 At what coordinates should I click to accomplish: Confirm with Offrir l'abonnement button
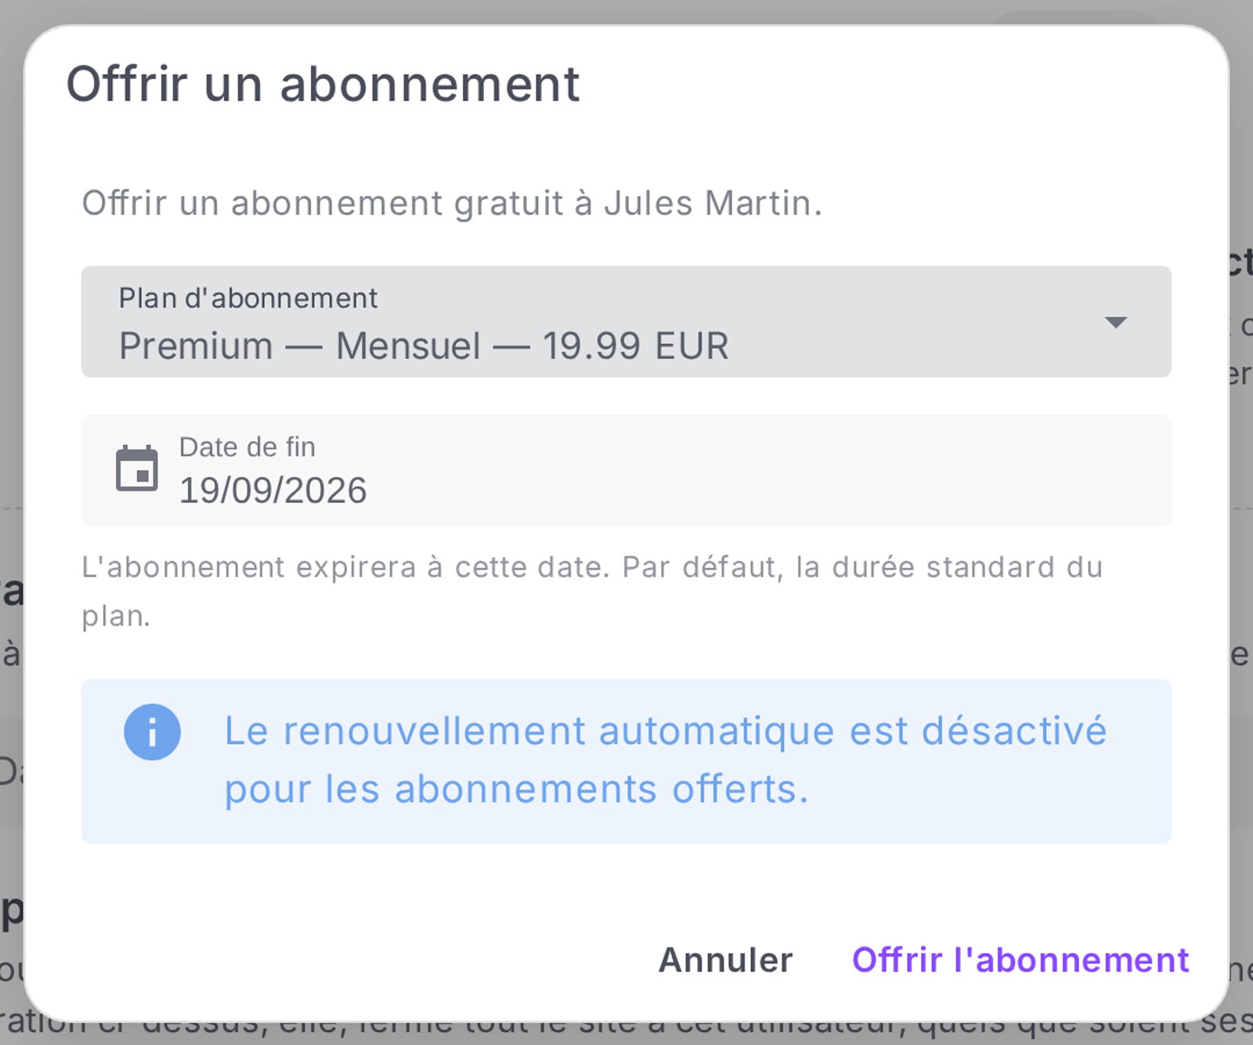pos(1020,960)
